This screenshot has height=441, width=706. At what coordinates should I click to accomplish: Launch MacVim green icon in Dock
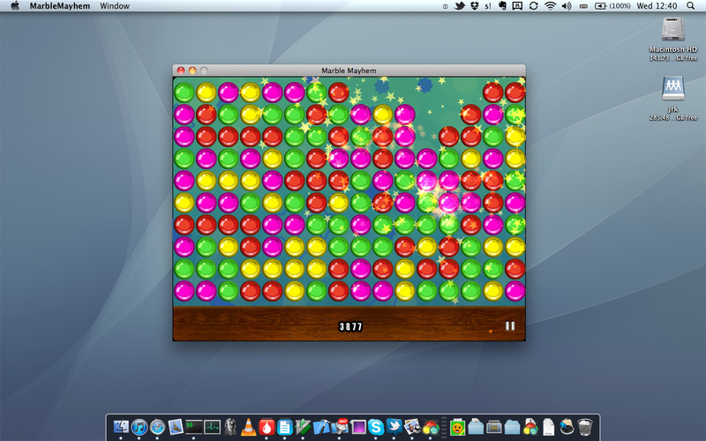(303, 427)
